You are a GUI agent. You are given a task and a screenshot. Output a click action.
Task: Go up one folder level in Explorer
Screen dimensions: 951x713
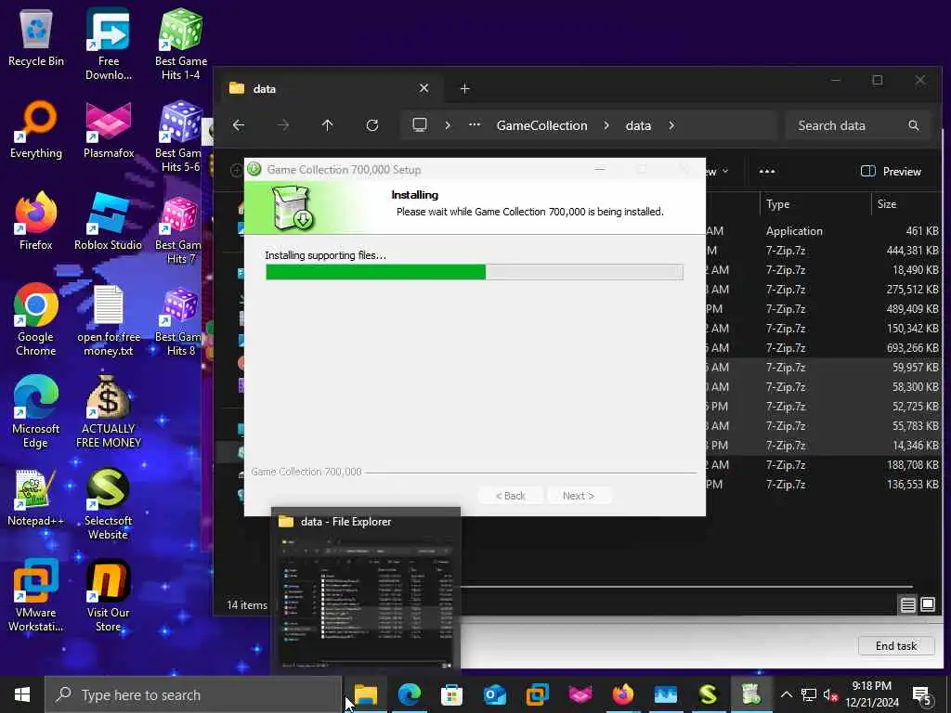[x=328, y=125]
